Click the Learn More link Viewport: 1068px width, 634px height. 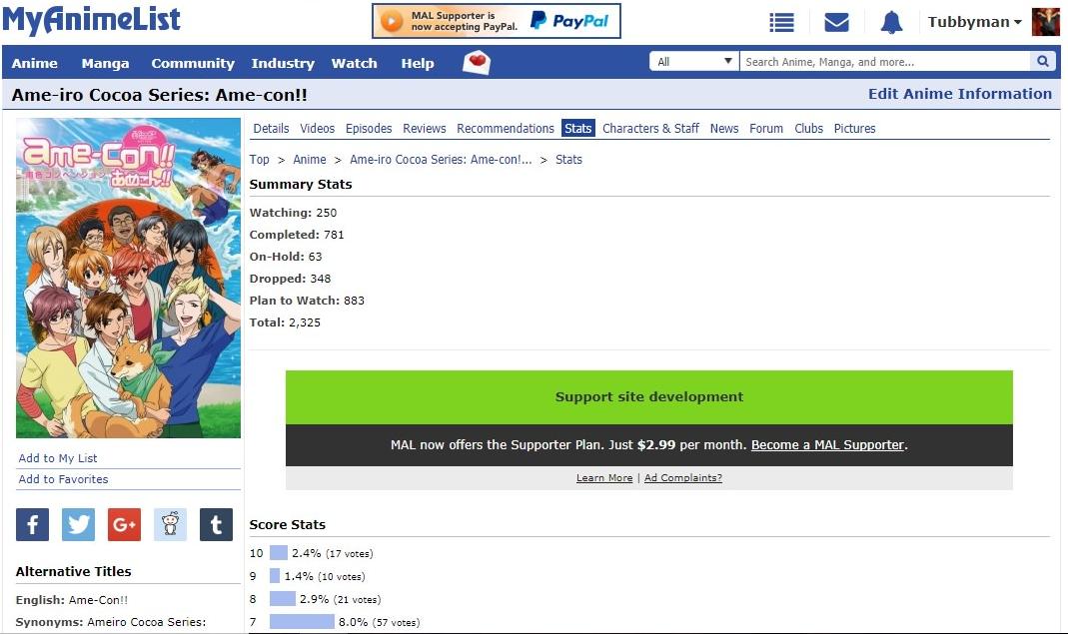(x=604, y=478)
